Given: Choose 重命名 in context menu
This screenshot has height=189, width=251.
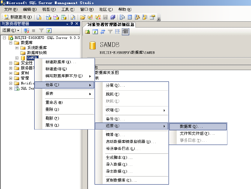Looking at the screenshot, I should (64, 102).
